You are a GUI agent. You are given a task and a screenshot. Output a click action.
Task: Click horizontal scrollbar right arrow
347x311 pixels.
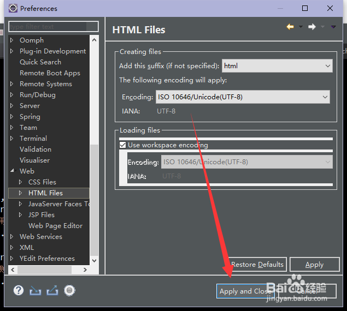[x=85, y=270]
